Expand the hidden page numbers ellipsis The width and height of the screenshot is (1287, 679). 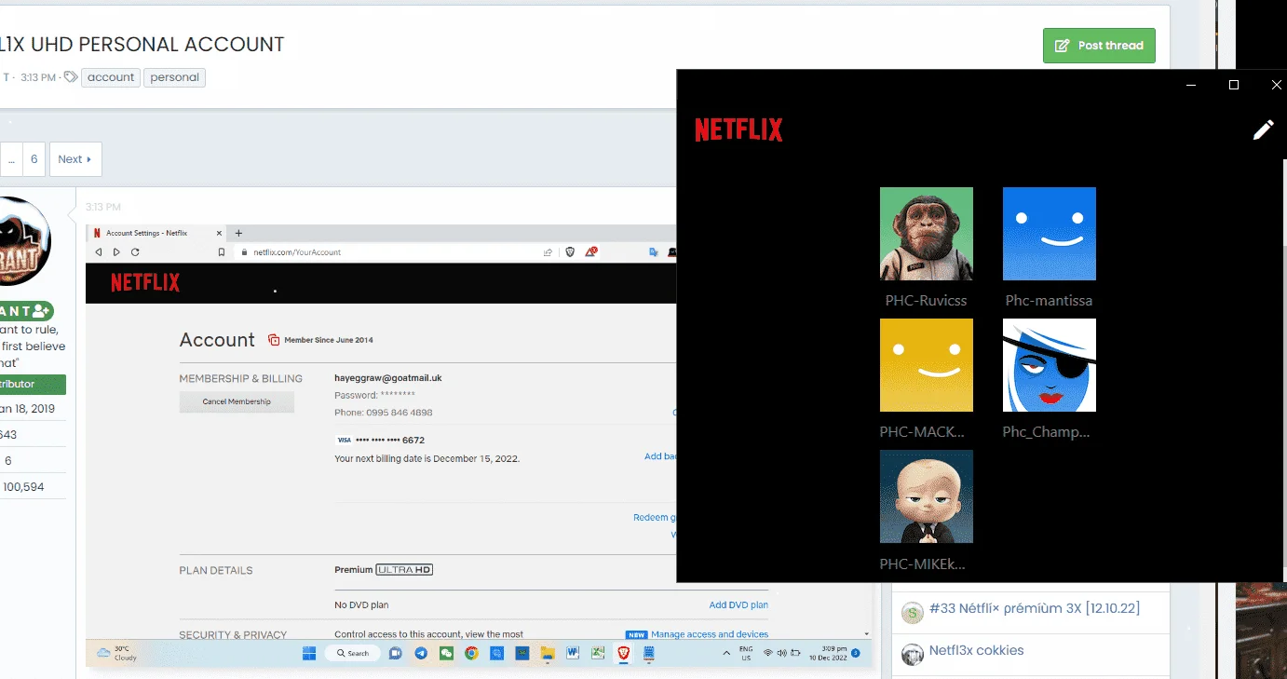pyautogui.click(x=11, y=159)
